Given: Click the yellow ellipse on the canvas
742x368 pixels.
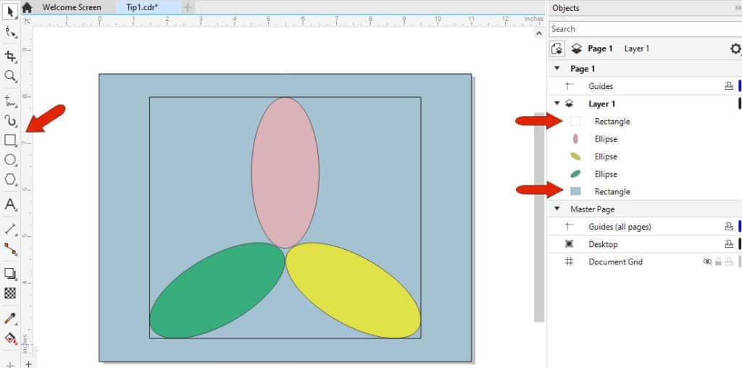Looking at the screenshot, I should pyautogui.click(x=353, y=290).
